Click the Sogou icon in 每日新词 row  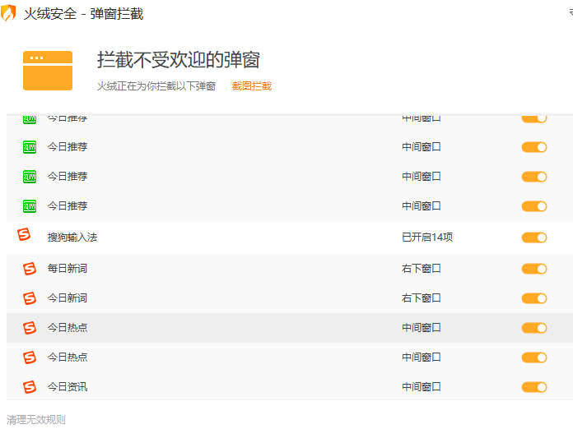(30, 269)
